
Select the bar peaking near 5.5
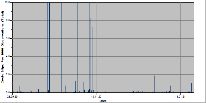coord(63,68)
